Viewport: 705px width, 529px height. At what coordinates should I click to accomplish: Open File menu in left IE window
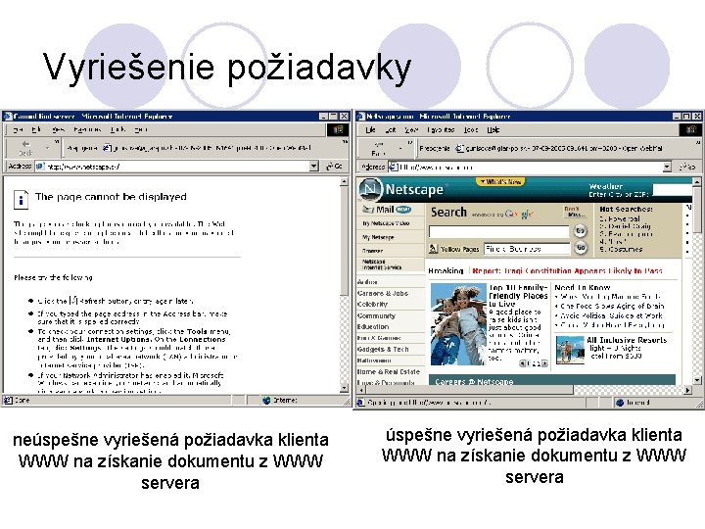click(x=18, y=129)
